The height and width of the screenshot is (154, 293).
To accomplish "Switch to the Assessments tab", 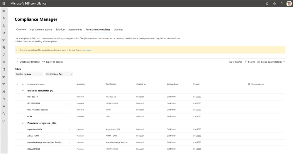I will tap(75, 30).
